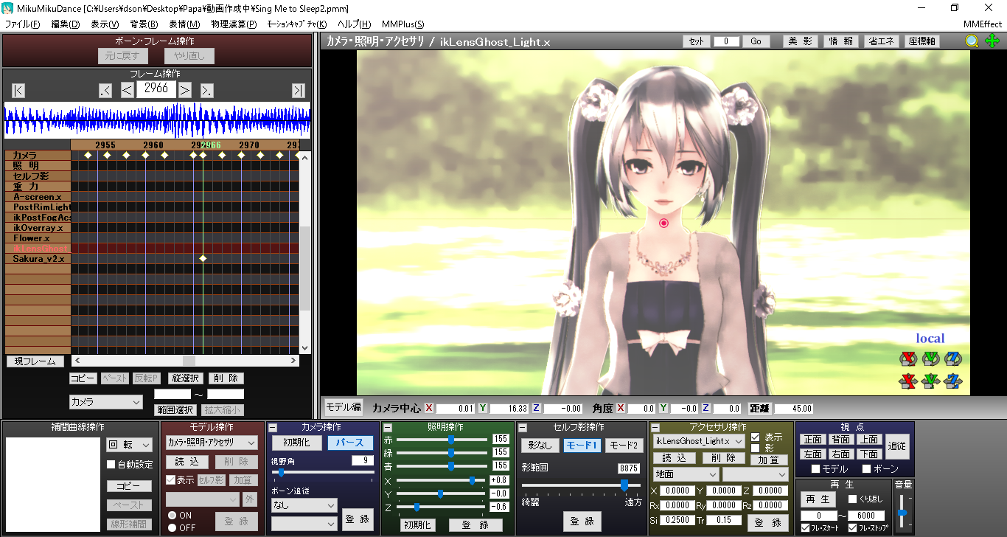Viewport: 1007px width, 537px height.
Task: Click the red X move axis icon
Action: click(x=907, y=381)
